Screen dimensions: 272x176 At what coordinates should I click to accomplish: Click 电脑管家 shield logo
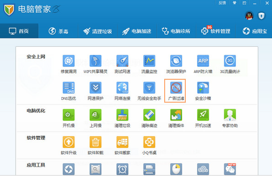tap(9, 10)
